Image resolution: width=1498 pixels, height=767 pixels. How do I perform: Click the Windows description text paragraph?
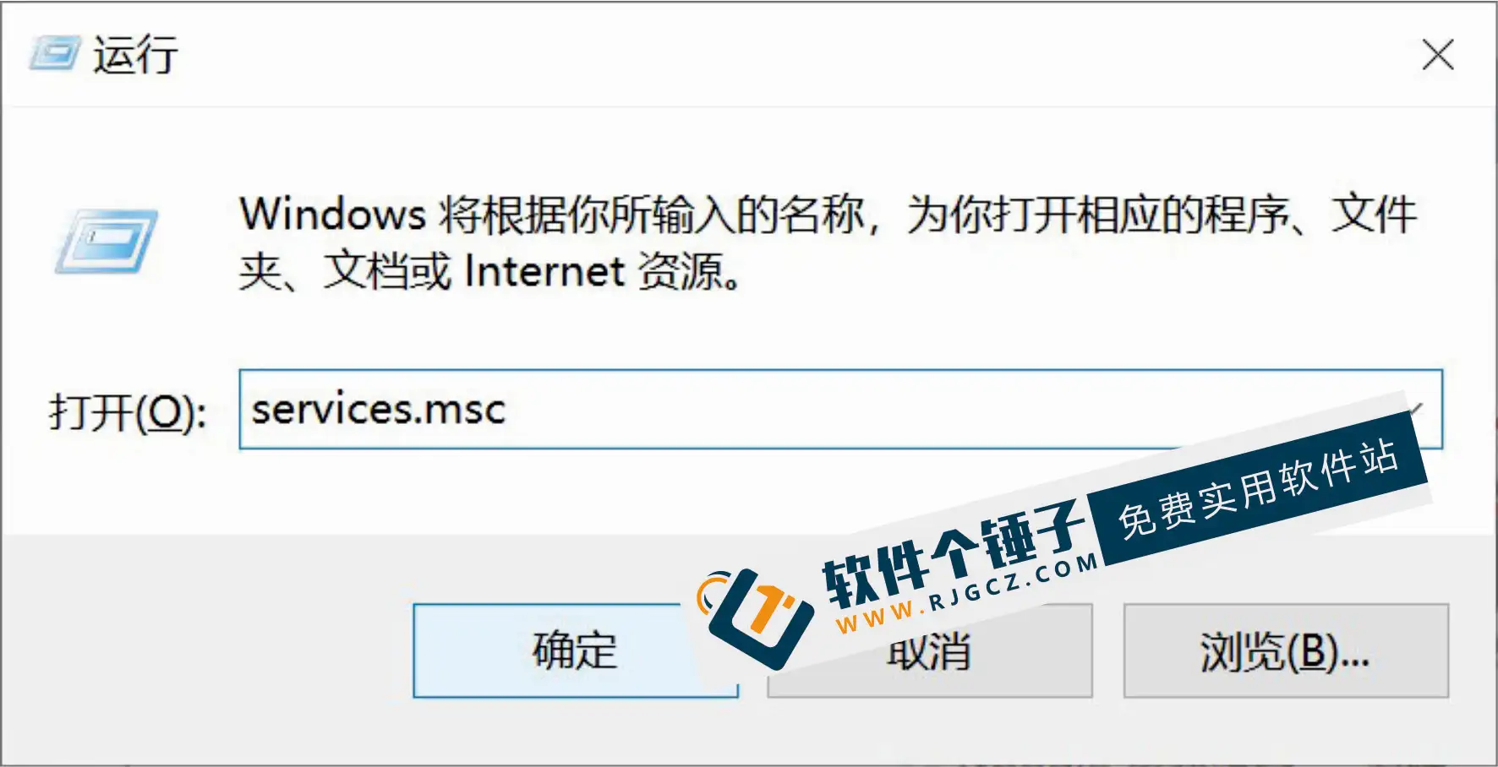coord(828,242)
